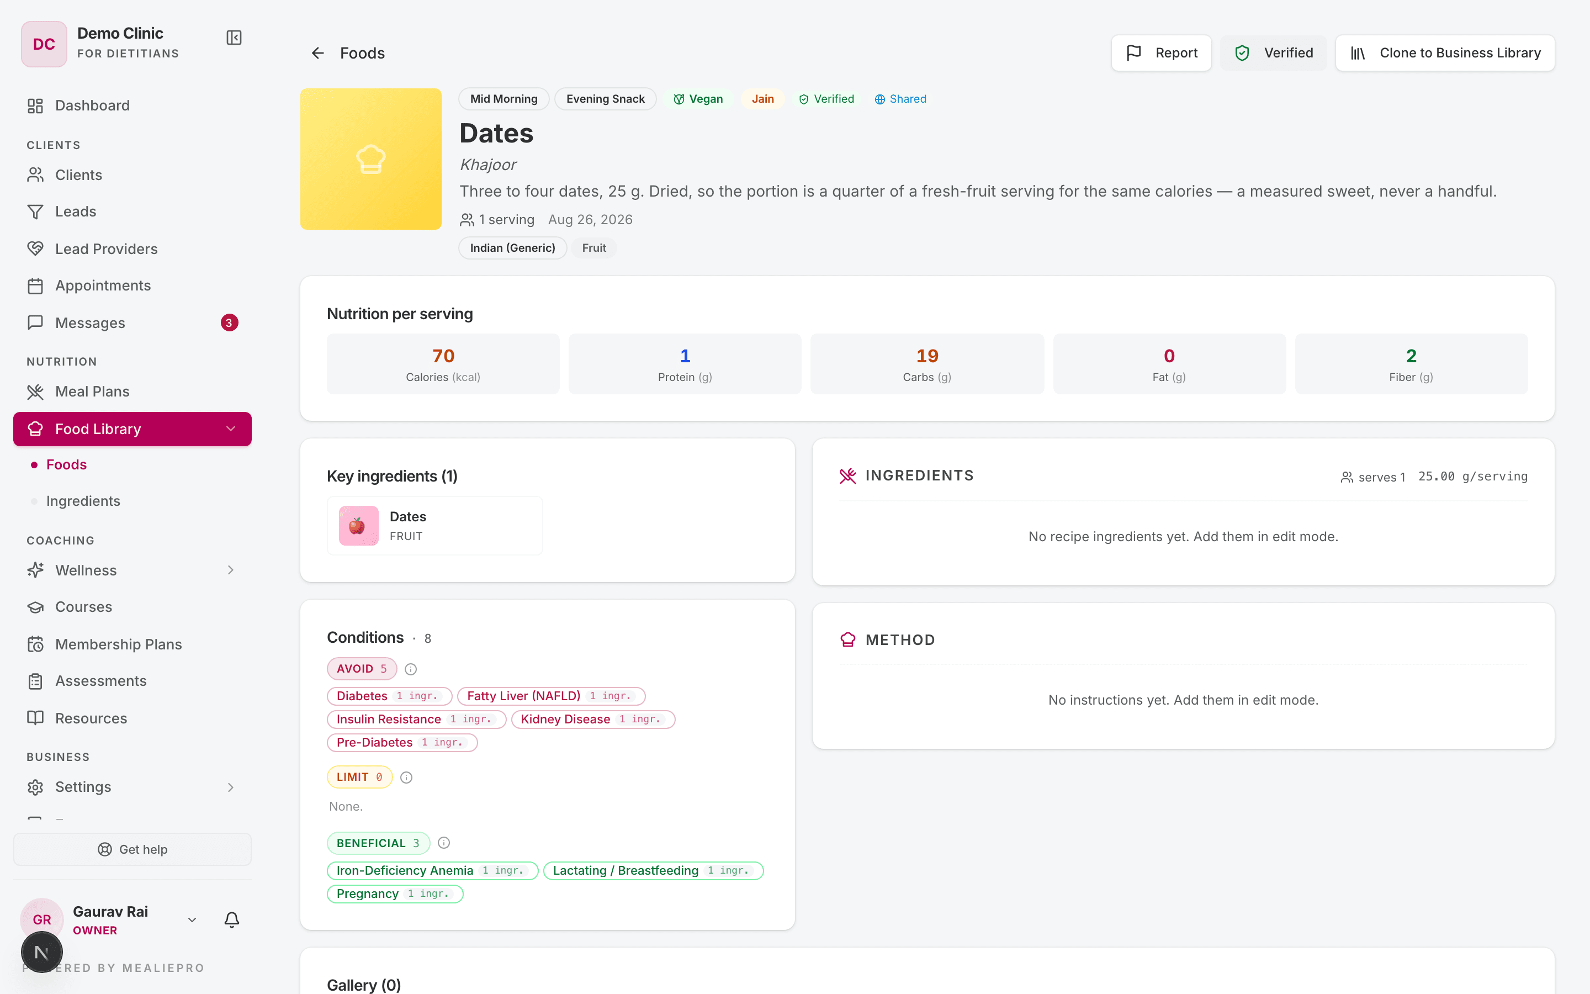Click the Meal Plans utensils icon
This screenshot has width=1590, height=994.
coord(35,392)
